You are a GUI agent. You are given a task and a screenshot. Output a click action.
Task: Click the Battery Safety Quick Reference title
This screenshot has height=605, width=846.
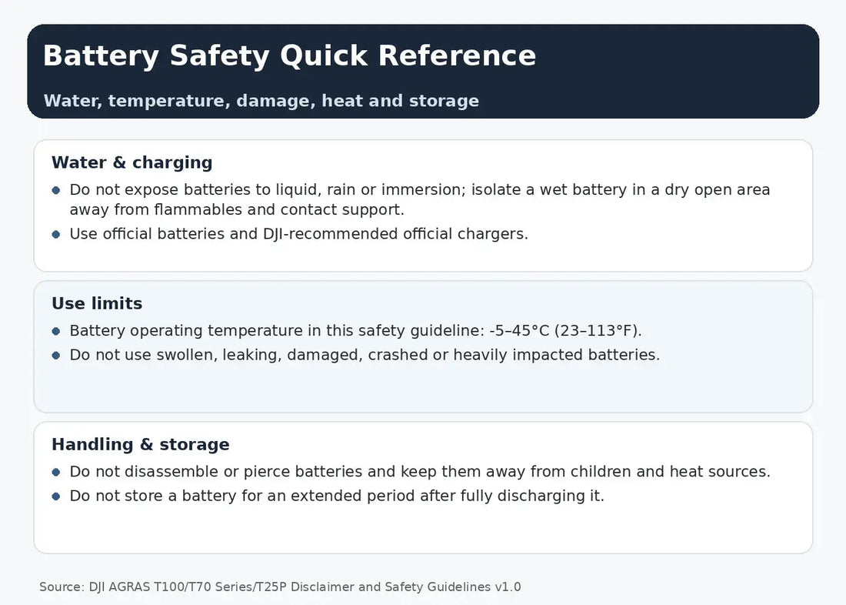(289, 56)
